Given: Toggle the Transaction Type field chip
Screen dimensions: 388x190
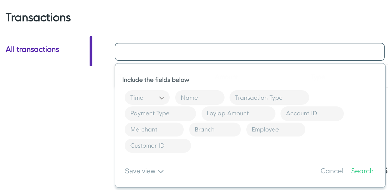Looking at the screenshot, I should pyautogui.click(x=269, y=98).
